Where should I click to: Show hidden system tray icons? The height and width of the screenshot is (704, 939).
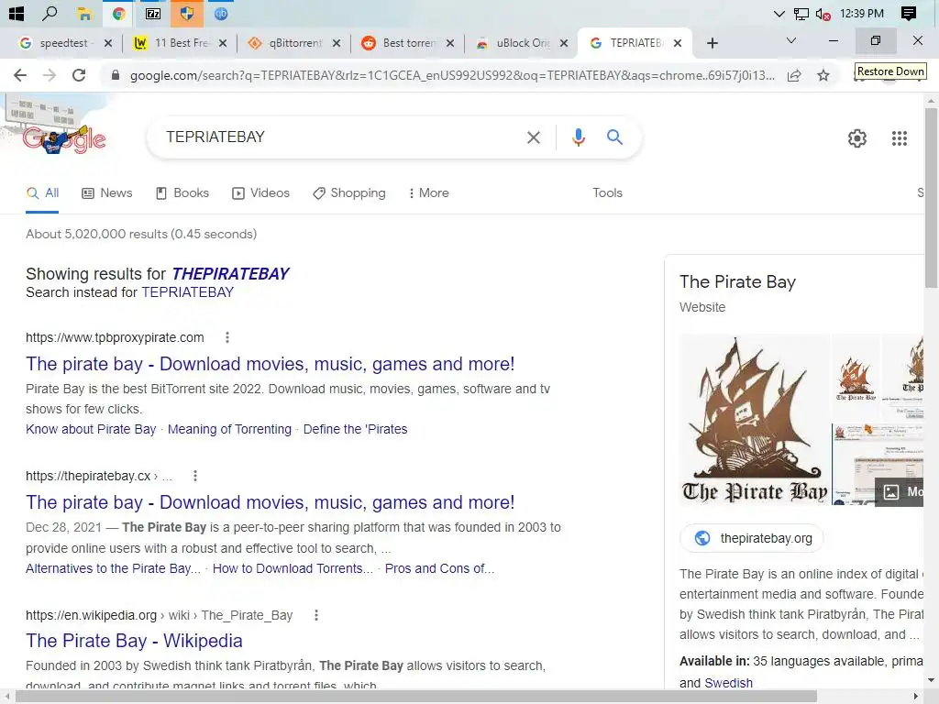click(x=779, y=14)
